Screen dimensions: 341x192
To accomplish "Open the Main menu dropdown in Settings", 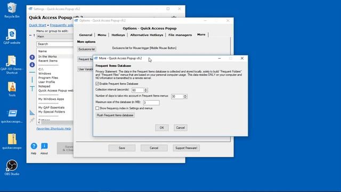I will click(x=55, y=37).
